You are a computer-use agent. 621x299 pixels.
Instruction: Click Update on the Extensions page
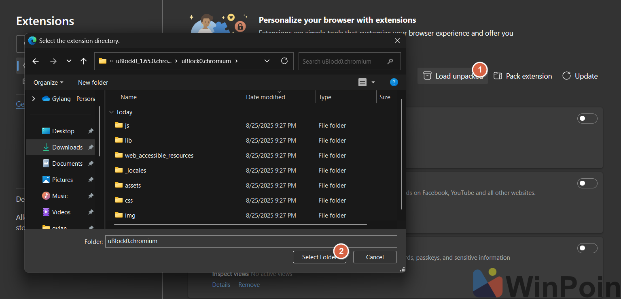[580, 76]
